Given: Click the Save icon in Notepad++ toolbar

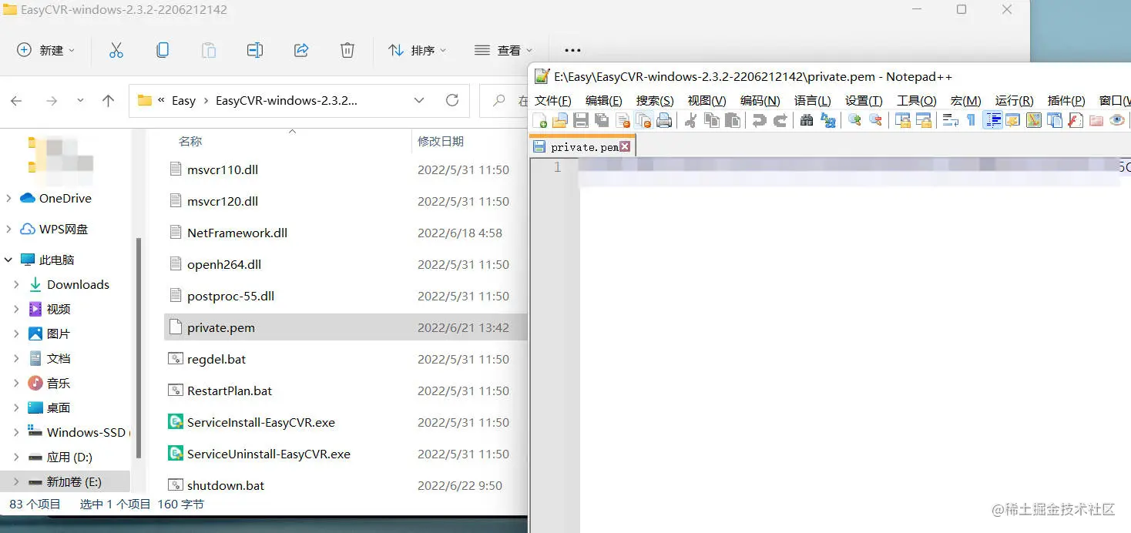Looking at the screenshot, I should 581,120.
